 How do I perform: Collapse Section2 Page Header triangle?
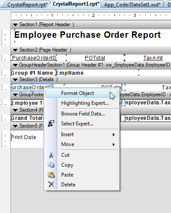click(15, 50)
